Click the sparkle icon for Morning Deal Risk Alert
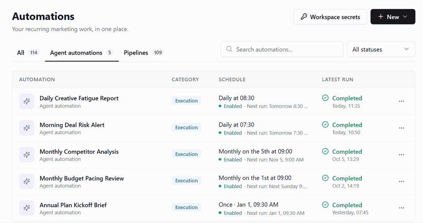The image size is (423, 223). point(27,128)
